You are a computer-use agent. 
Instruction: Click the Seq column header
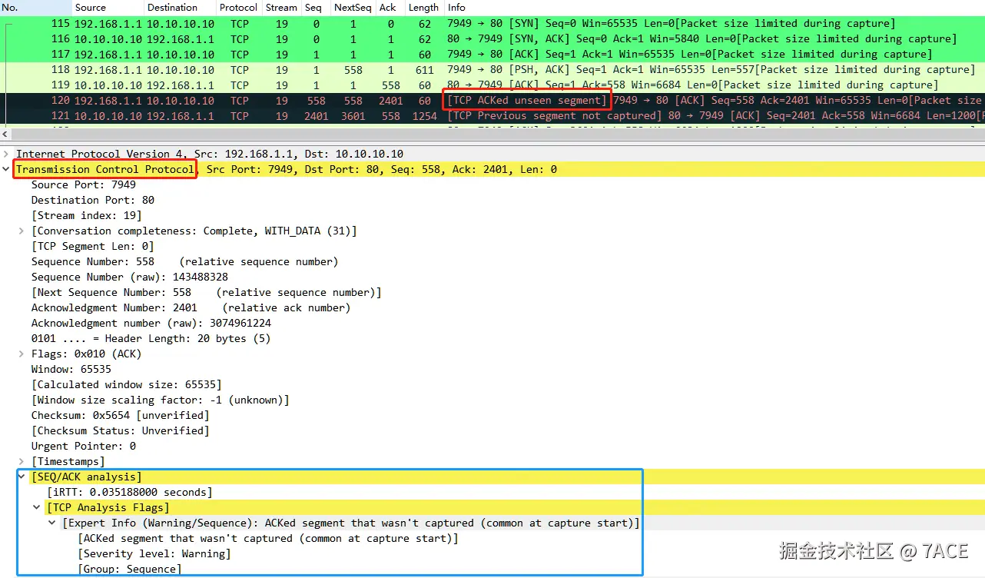point(316,8)
